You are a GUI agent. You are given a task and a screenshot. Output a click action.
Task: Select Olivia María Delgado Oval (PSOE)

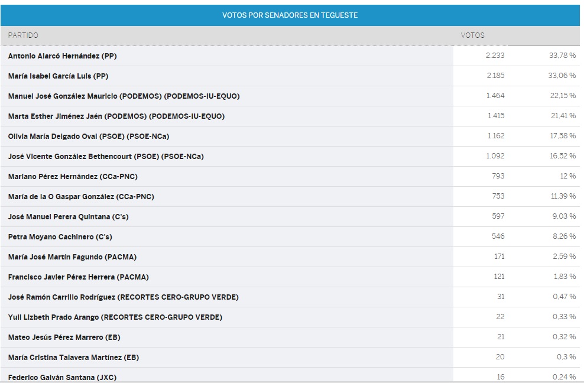pos(89,137)
